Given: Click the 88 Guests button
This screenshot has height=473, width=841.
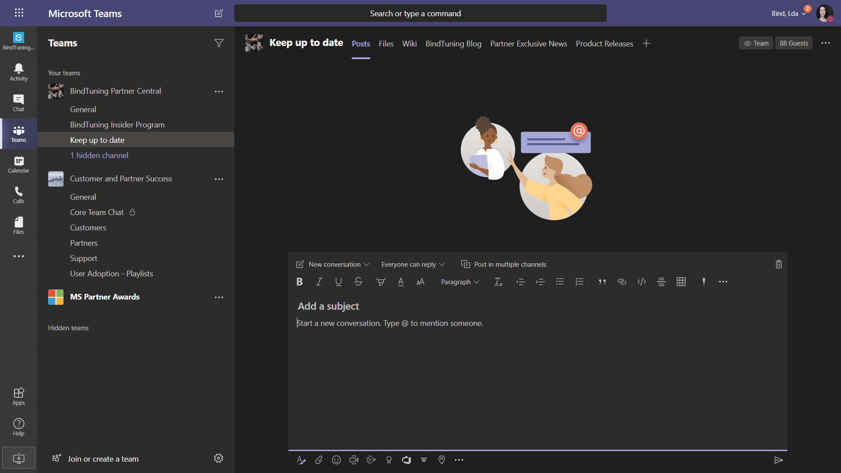Looking at the screenshot, I should 794,43.
